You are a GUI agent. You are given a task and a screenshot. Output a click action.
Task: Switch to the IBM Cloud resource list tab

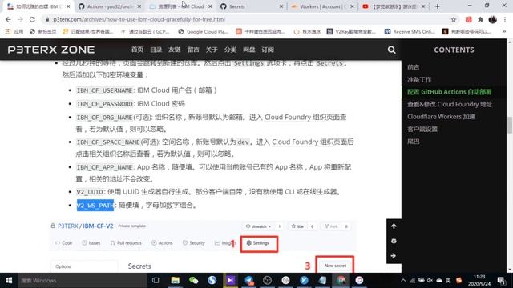pyautogui.click(x=180, y=6)
